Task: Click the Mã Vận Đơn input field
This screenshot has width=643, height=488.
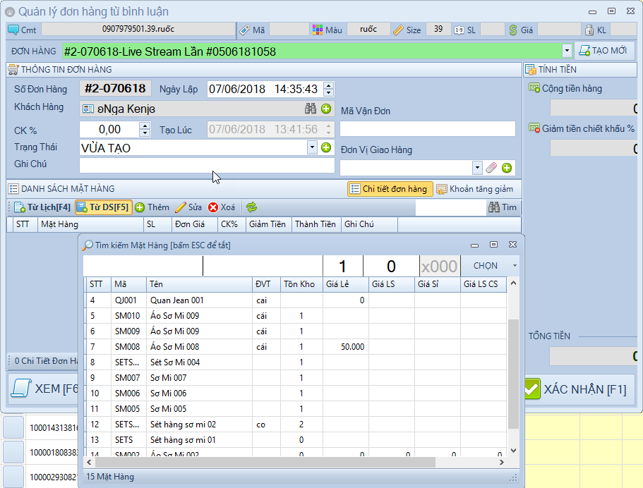Action: [x=427, y=128]
